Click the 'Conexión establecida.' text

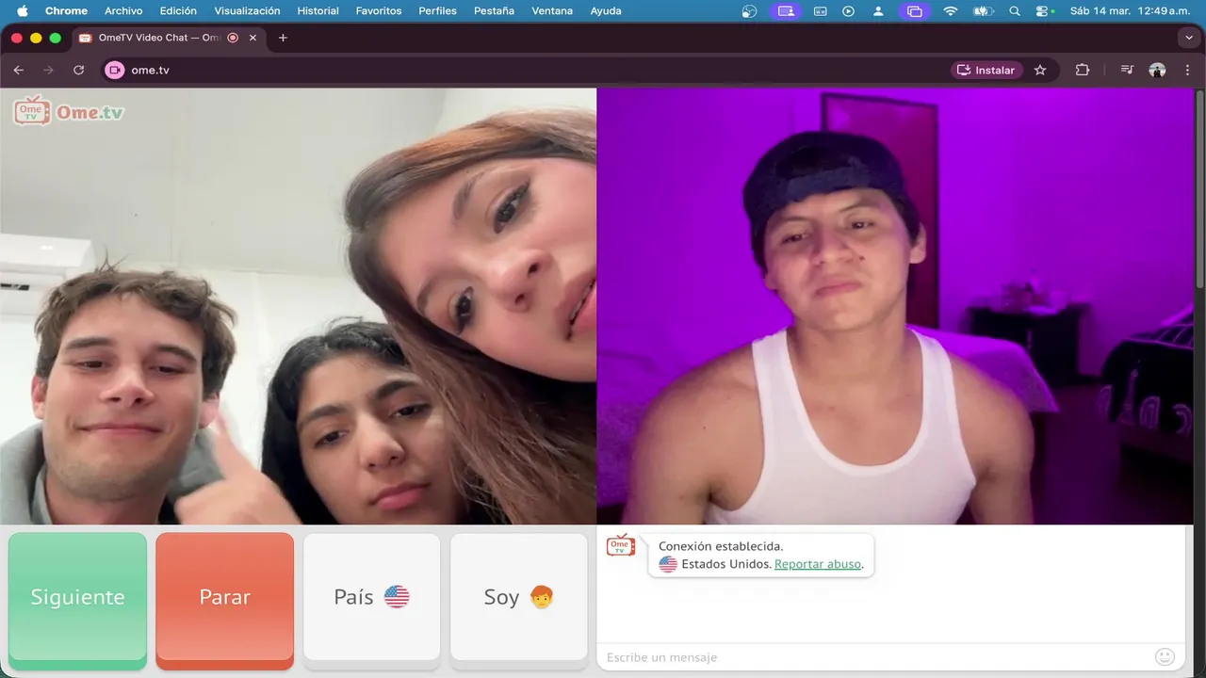(x=721, y=546)
